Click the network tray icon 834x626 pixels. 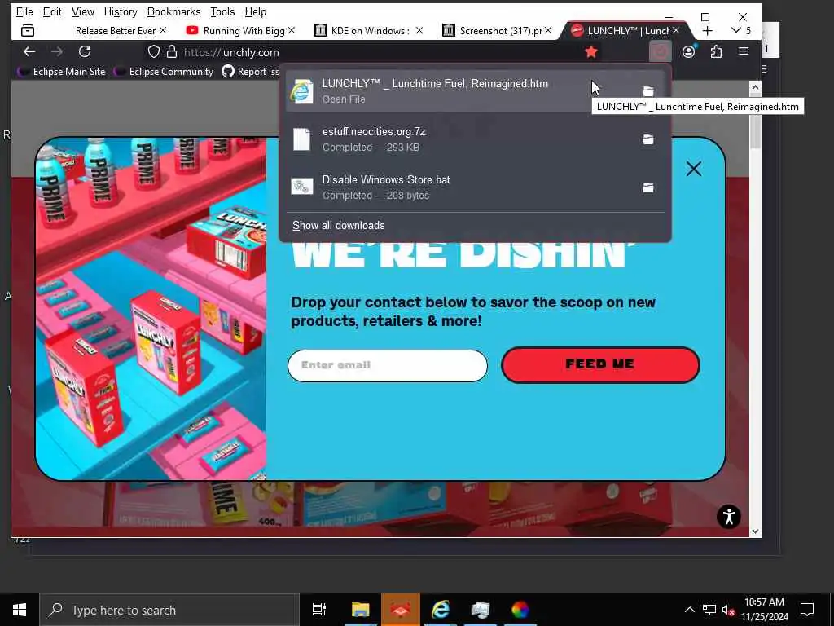(709, 610)
